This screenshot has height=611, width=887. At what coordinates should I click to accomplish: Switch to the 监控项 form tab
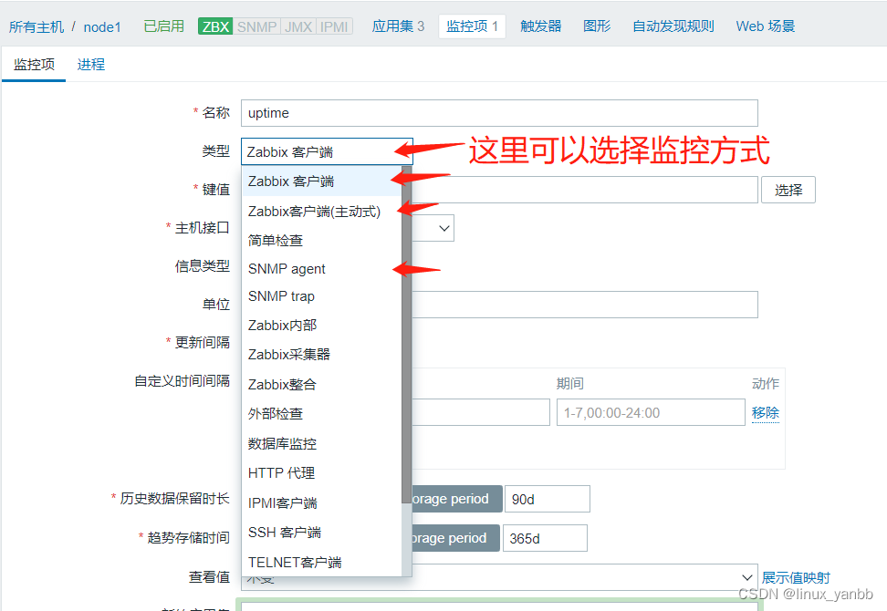(x=34, y=65)
